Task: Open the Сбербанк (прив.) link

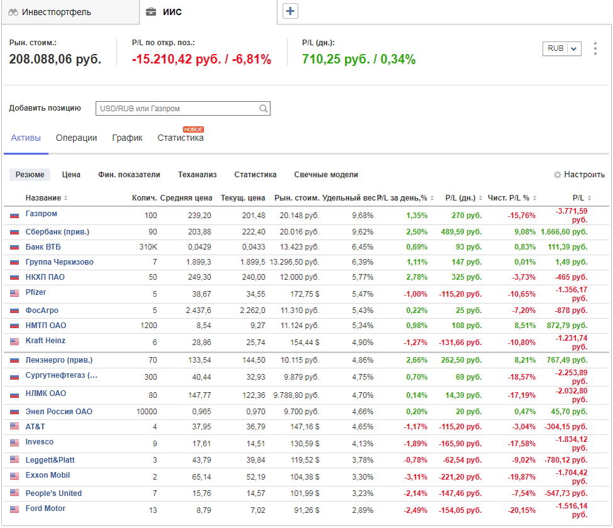Action: tap(57, 232)
